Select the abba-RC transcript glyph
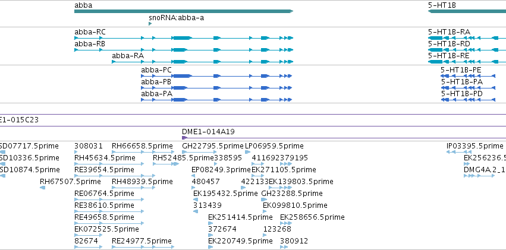 tap(184, 38)
